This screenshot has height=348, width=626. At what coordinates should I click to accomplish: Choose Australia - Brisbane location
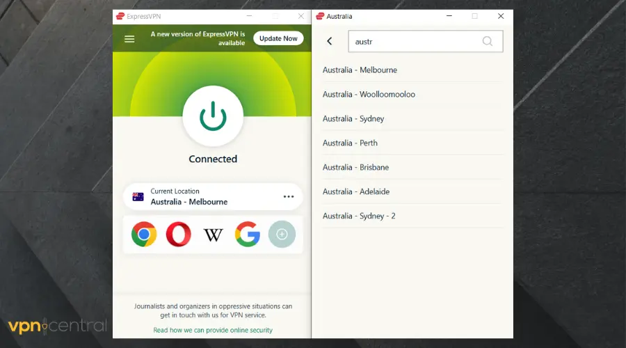coord(412,168)
